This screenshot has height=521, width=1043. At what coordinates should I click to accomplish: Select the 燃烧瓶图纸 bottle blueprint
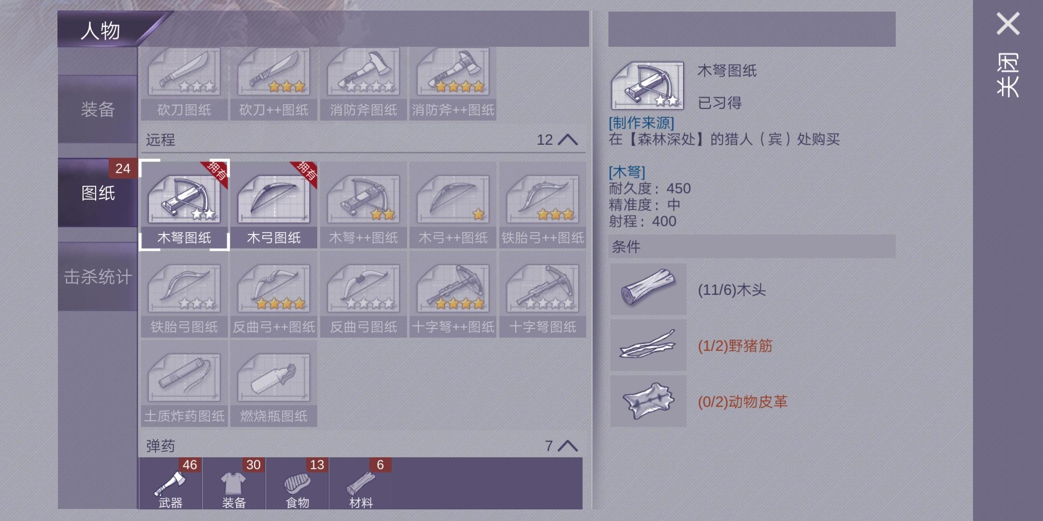[x=274, y=384]
